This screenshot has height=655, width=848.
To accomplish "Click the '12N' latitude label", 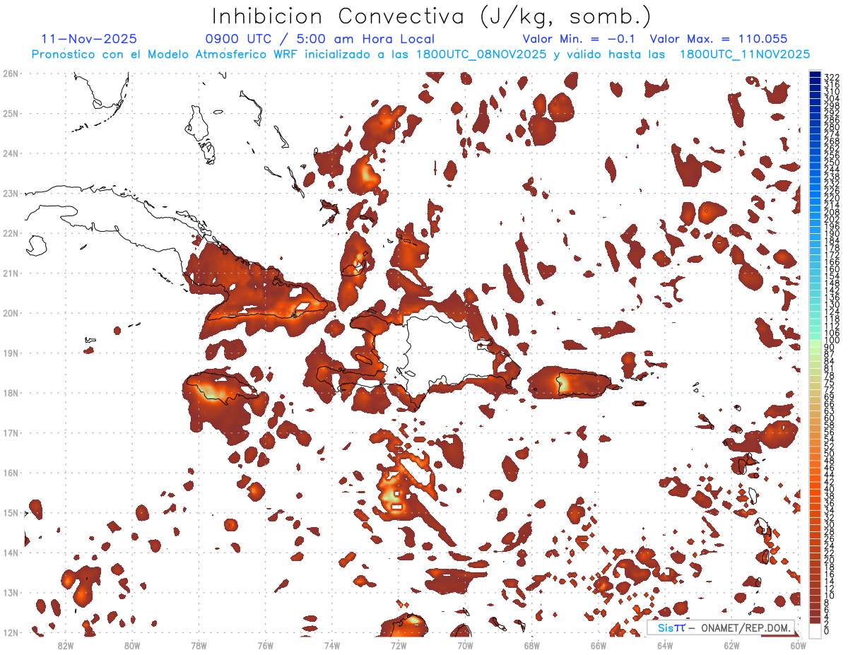I will pos(11,632).
